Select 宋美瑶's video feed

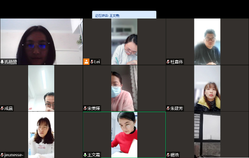pos(124,88)
